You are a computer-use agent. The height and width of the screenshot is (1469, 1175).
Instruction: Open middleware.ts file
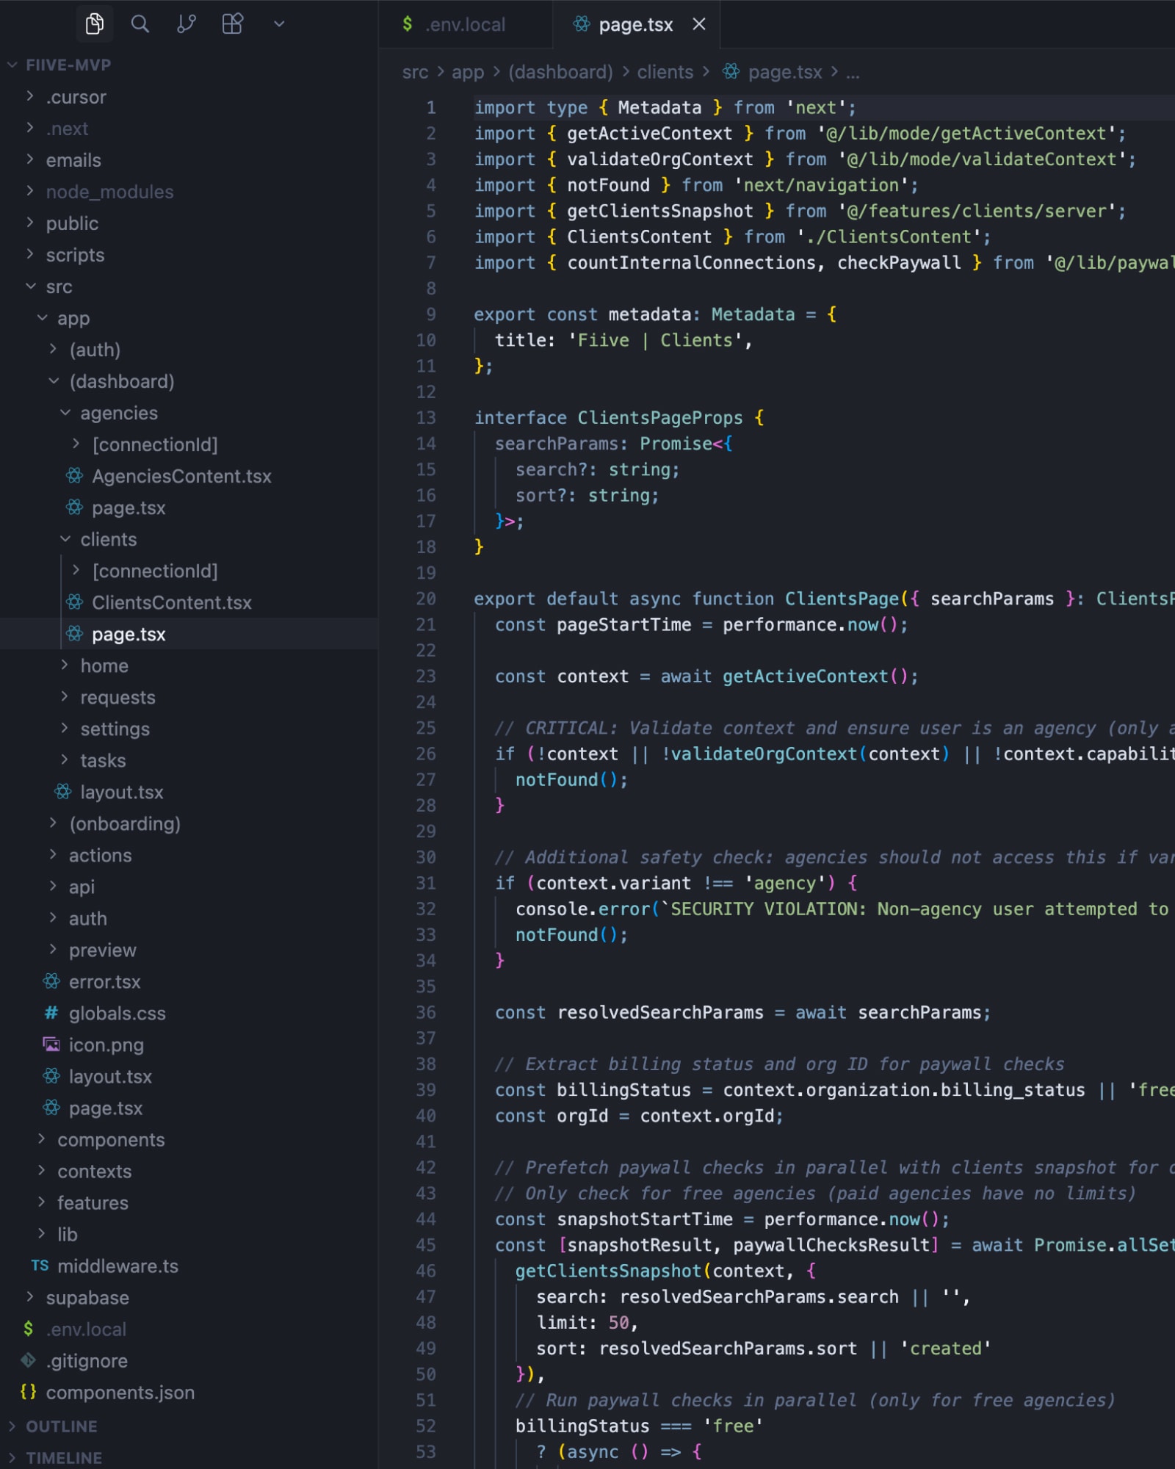click(x=189, y=1266)
